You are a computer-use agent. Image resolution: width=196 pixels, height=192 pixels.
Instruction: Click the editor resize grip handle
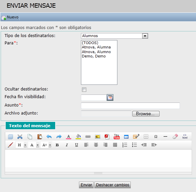(98, 173)
